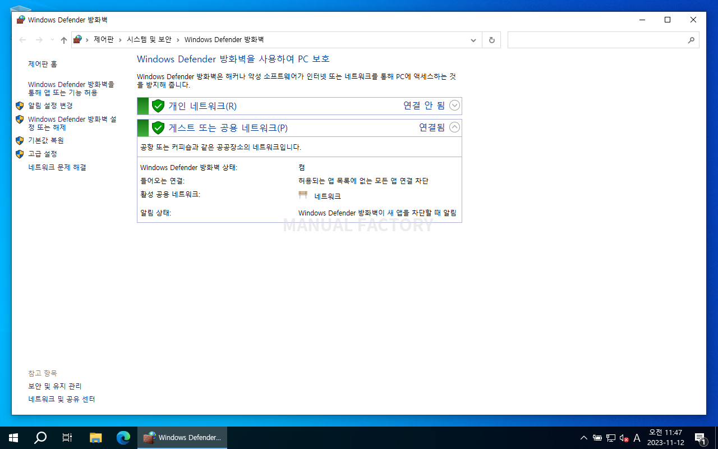The width and height of the screenshot is (718, 449).
Task: Launch File Explorer from the taskbar
Action: pyautogui.click(x=96, y=438)
